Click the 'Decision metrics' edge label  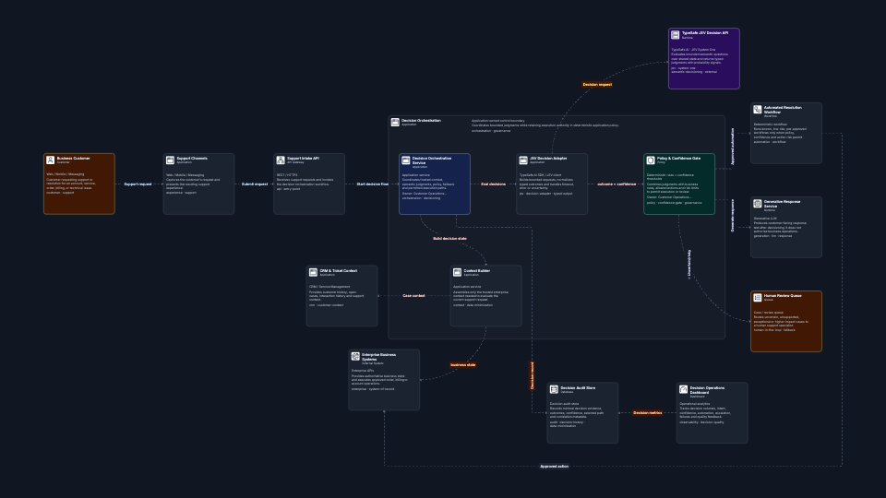[x=648, y=413]
